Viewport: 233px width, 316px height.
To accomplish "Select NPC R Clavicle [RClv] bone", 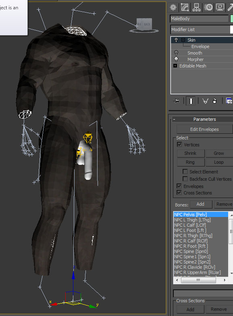I will (x=201, y=267).
